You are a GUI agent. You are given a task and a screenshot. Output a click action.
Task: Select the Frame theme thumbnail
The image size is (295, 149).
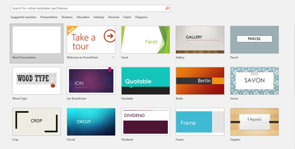tap(200, 122)
